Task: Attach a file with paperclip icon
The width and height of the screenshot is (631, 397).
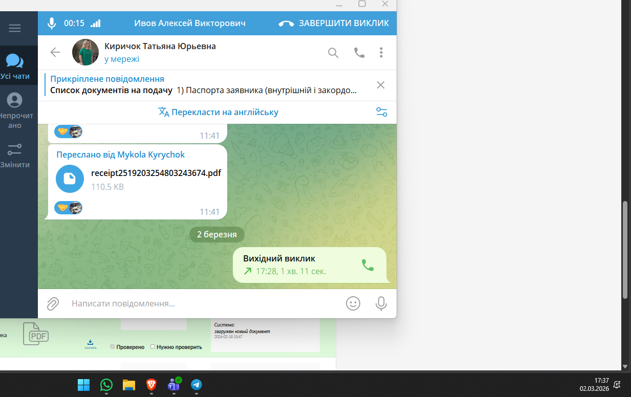Action: [x=53, y=304]
